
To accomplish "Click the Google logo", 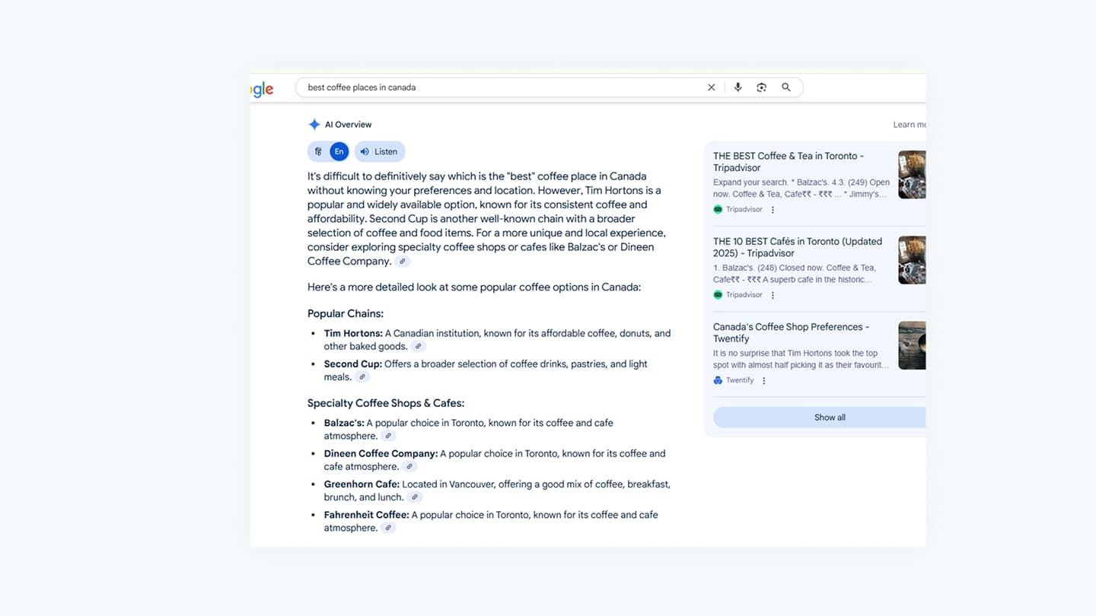I will click(262, 89).
